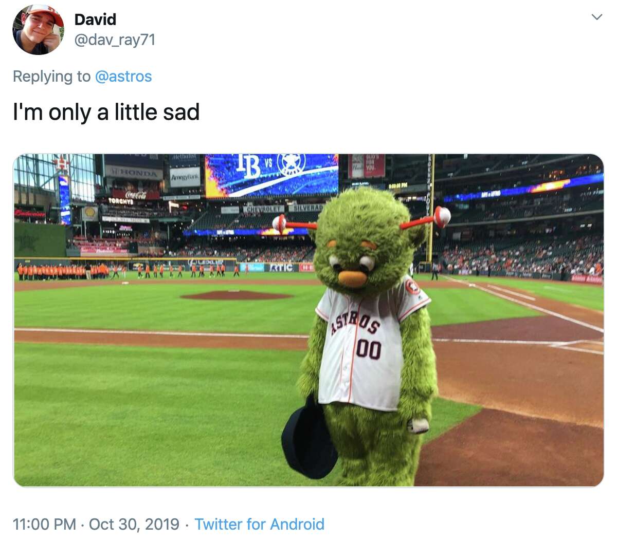The width and height of the screenshot is (617, 543).
Task: Open David's profile via his picture
Action: click(x=34, y=31)
